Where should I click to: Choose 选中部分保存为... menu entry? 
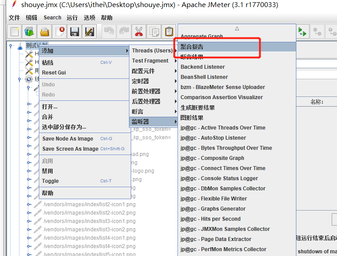pos(85,127)
